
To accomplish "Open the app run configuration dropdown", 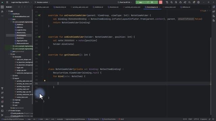I will point(140,2).
